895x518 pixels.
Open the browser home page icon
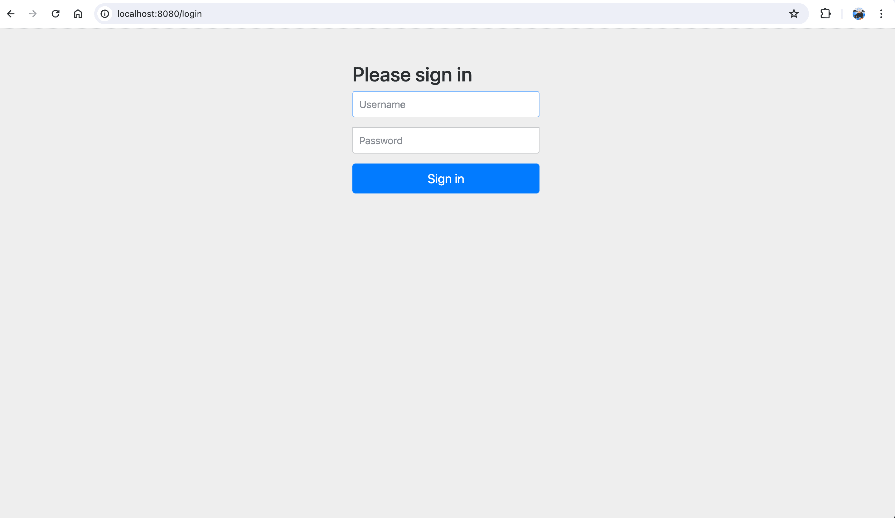pyautogui.click(x=78, y=14)
